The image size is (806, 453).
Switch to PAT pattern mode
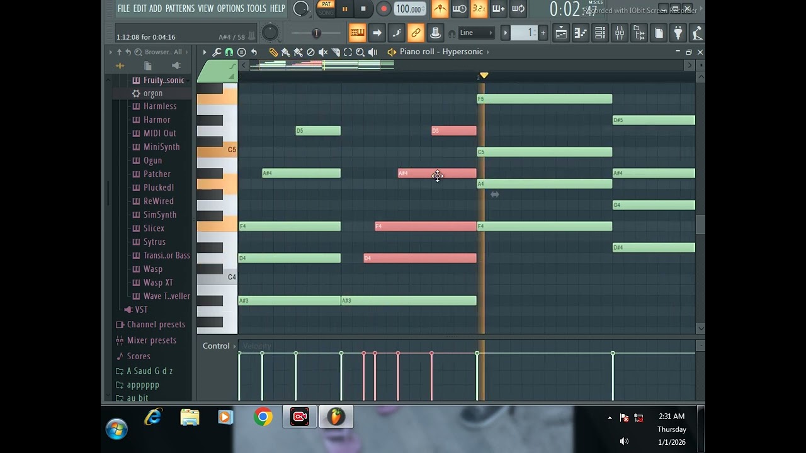click(326, 4)
